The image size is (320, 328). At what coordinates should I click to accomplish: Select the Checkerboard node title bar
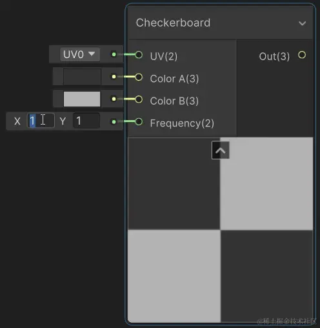[221, 23]
